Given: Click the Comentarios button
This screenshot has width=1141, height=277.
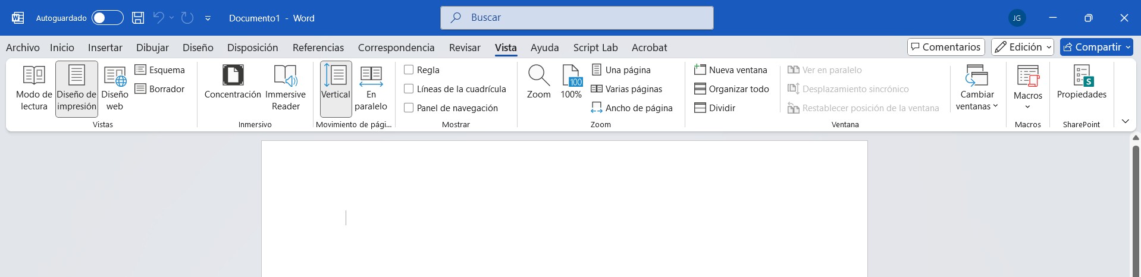Looking at the screenshot, I should pos(945,47).
